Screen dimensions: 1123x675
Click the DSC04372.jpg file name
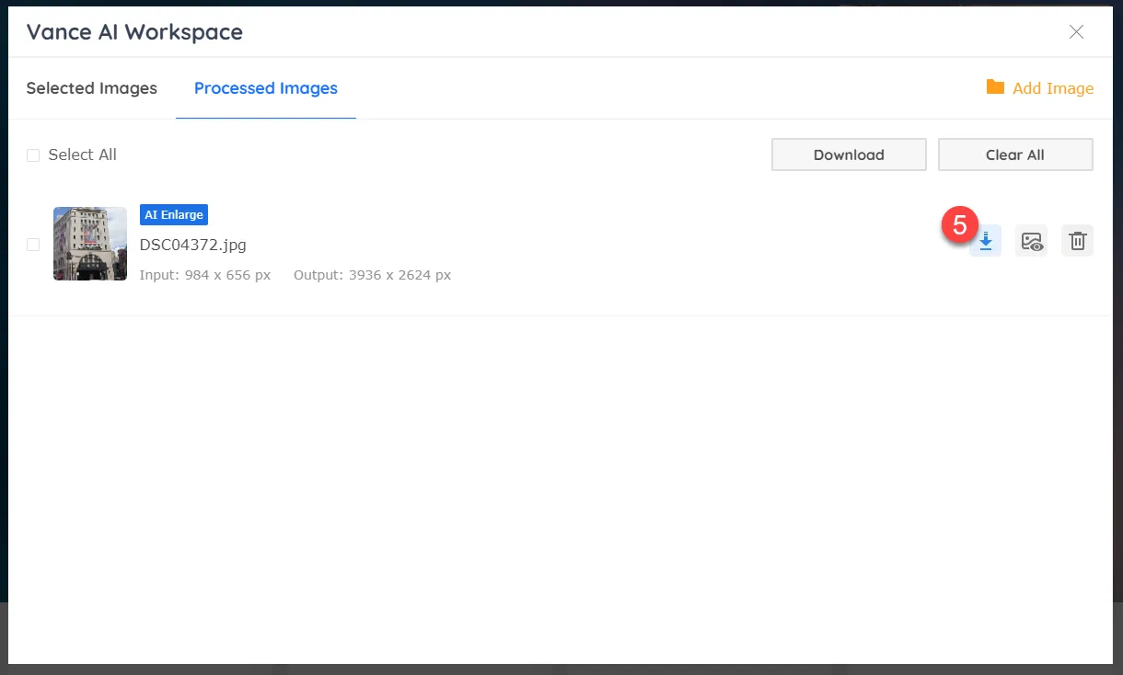(x=193, y=246)
